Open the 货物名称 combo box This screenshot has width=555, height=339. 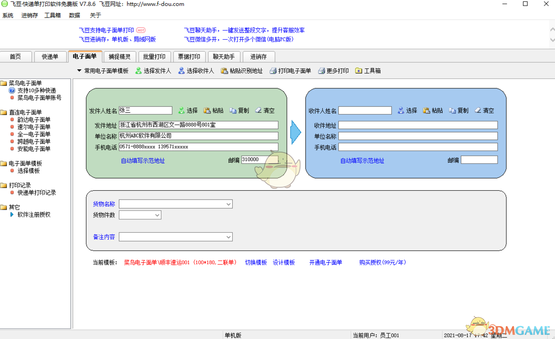(x=228, y=204)
